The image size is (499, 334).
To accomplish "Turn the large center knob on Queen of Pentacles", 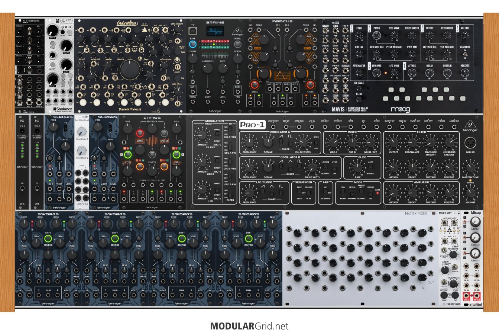I will tap(130, 69).
